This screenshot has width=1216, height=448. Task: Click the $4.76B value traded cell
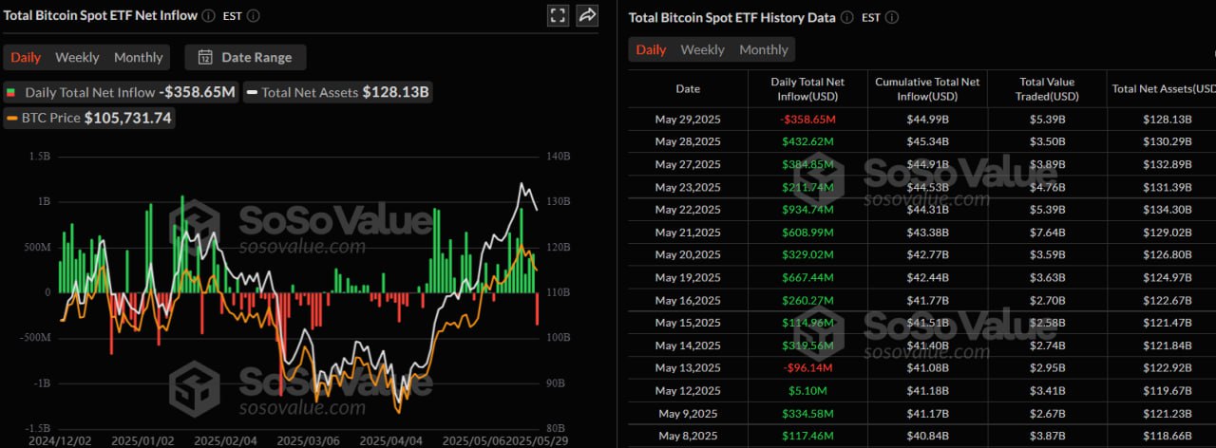1047,187
